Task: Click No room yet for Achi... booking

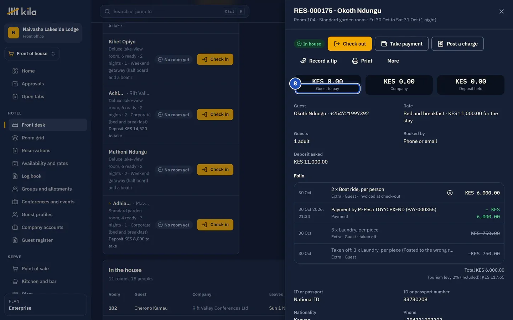Action: [x=173, y=114]
